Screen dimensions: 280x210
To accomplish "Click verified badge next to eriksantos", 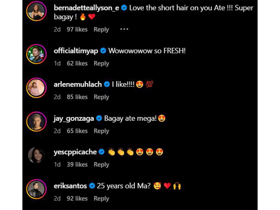I will coord(92,186).
